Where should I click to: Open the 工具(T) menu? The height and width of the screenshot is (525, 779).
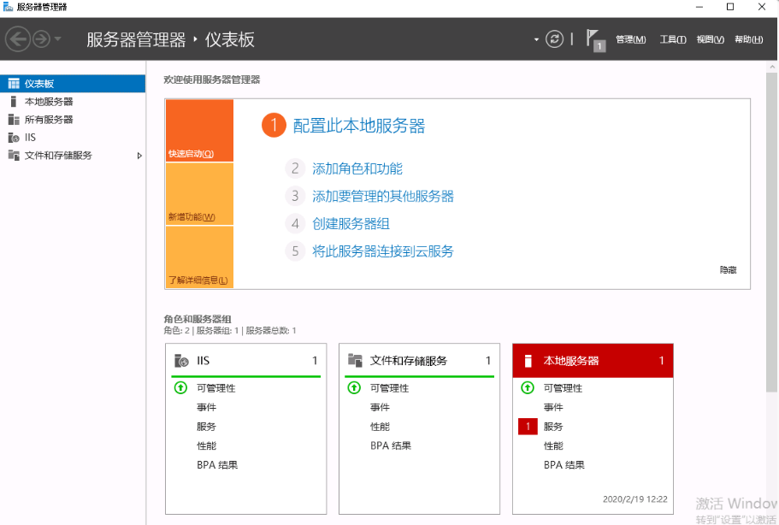point(673,39)
